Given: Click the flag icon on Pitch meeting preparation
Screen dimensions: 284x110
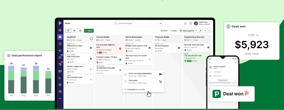Looking at the screenshot, I should click(x=160, y=75).
